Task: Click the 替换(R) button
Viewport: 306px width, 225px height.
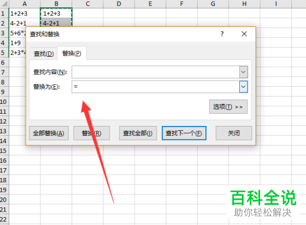Action: (92, 133)
